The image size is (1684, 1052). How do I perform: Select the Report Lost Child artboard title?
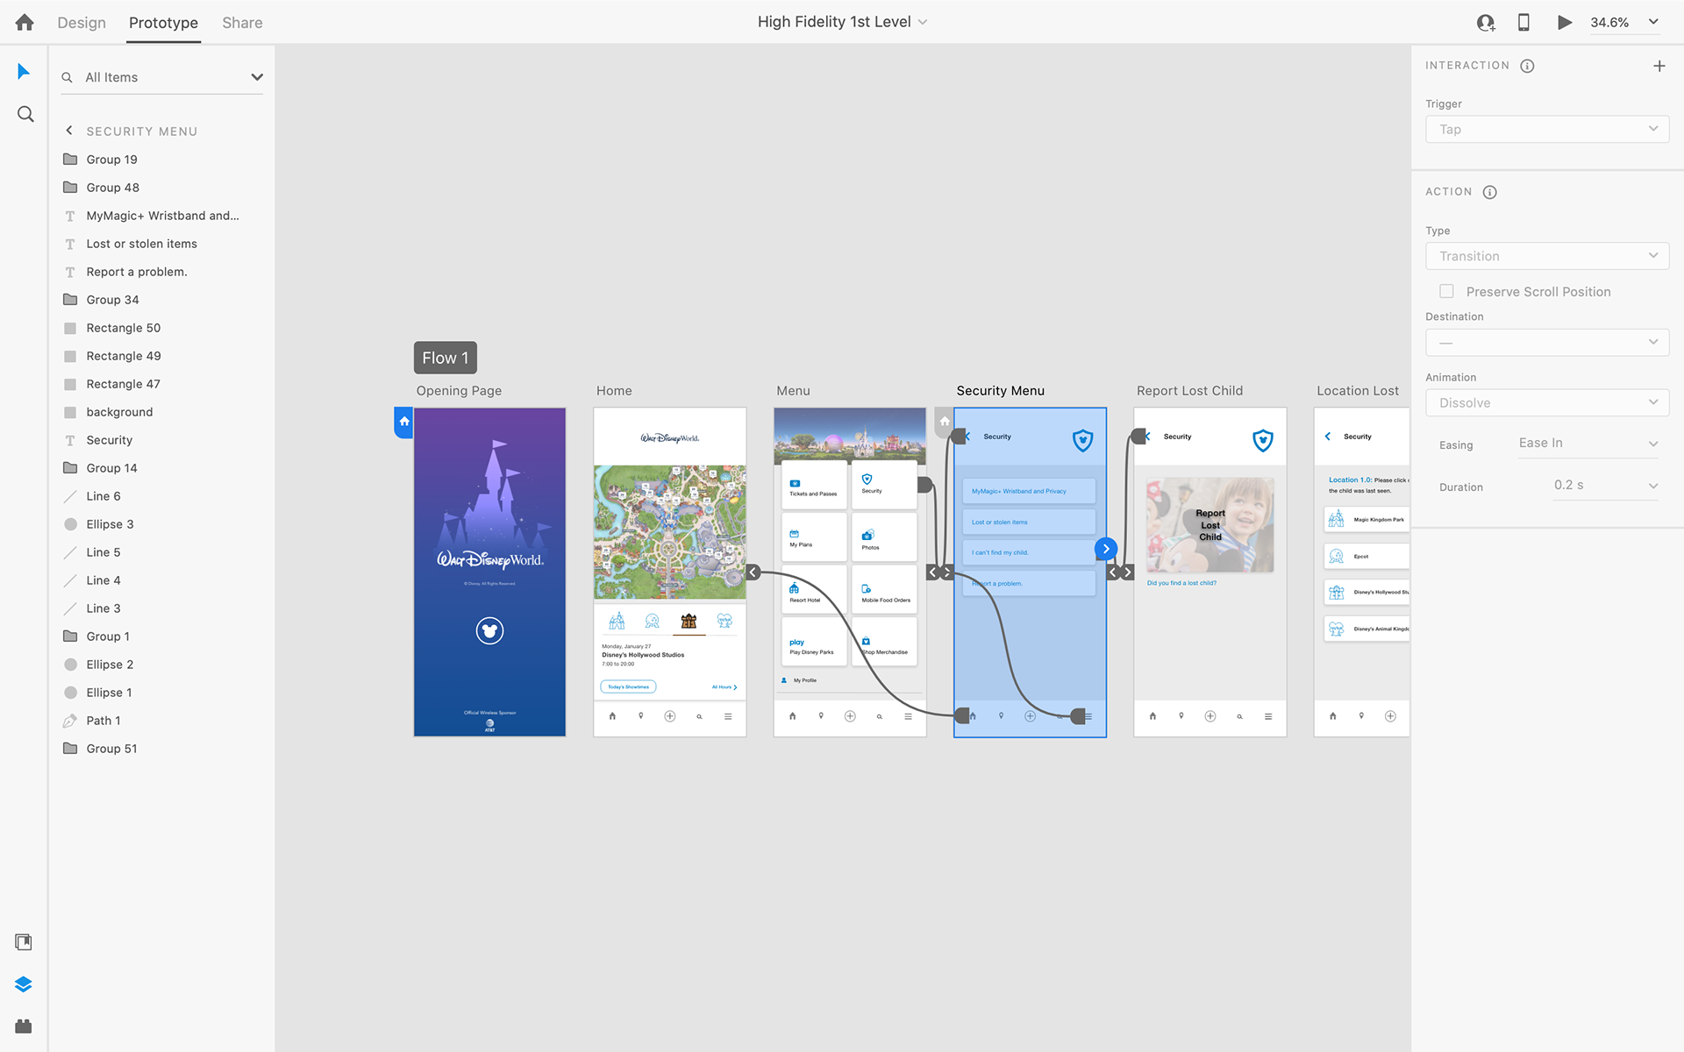1189,391
